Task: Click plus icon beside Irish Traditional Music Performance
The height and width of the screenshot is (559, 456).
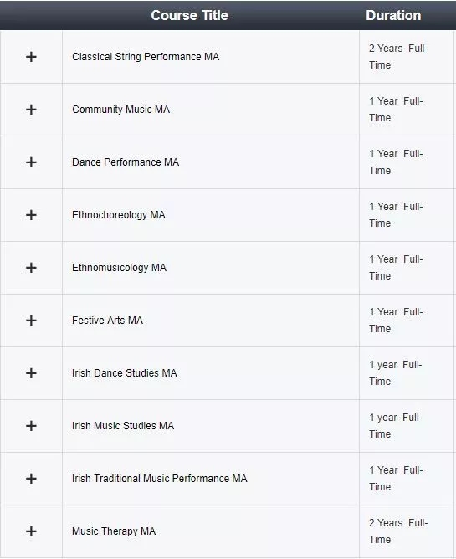Action: [x=31, y=479]
